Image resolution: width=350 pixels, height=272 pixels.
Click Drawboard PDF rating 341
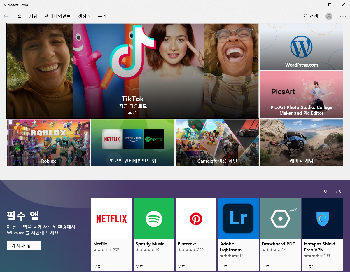click(x=275, y=250)
